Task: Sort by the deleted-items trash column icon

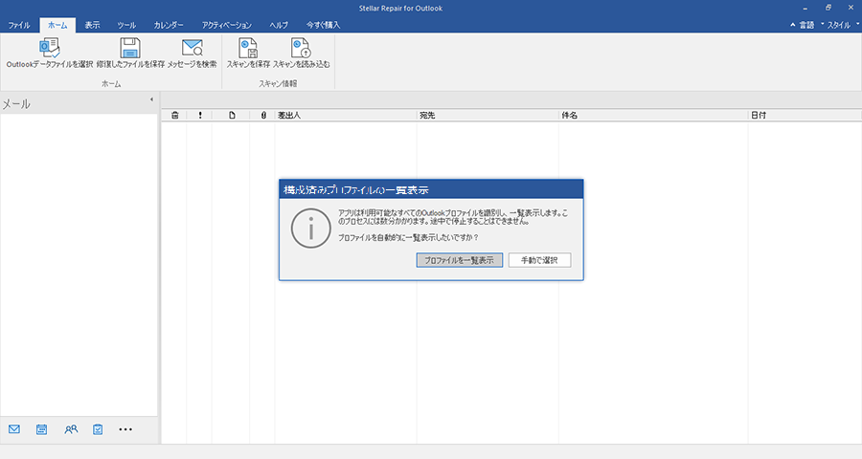Action: [175, 116]
